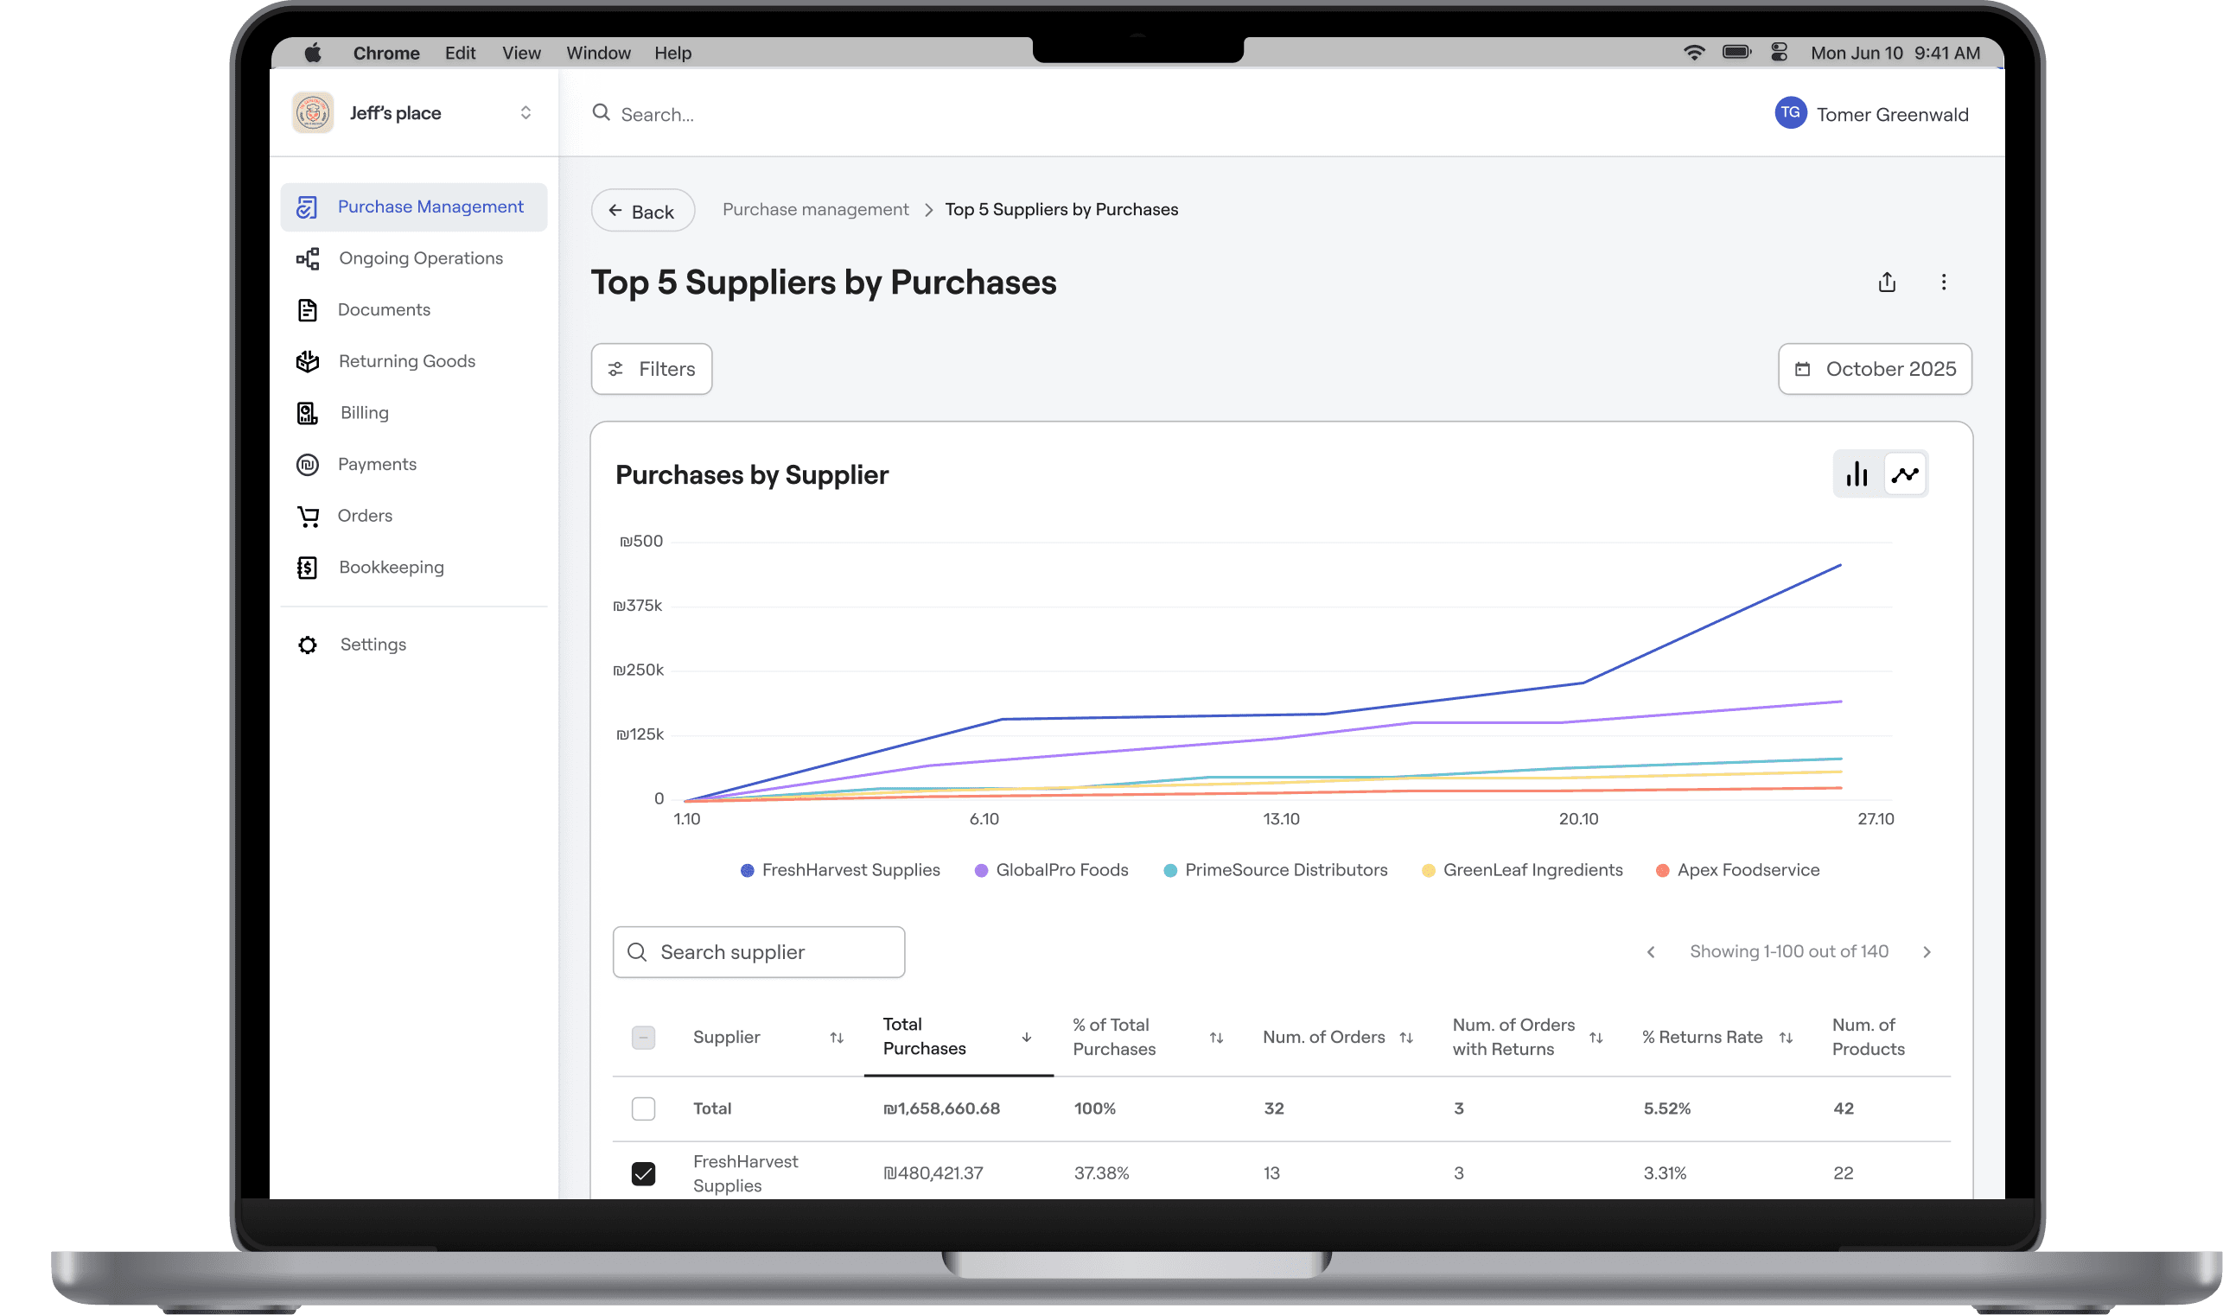Click the GlobalPro Foods purple legend dot

(x=980, y=870)
